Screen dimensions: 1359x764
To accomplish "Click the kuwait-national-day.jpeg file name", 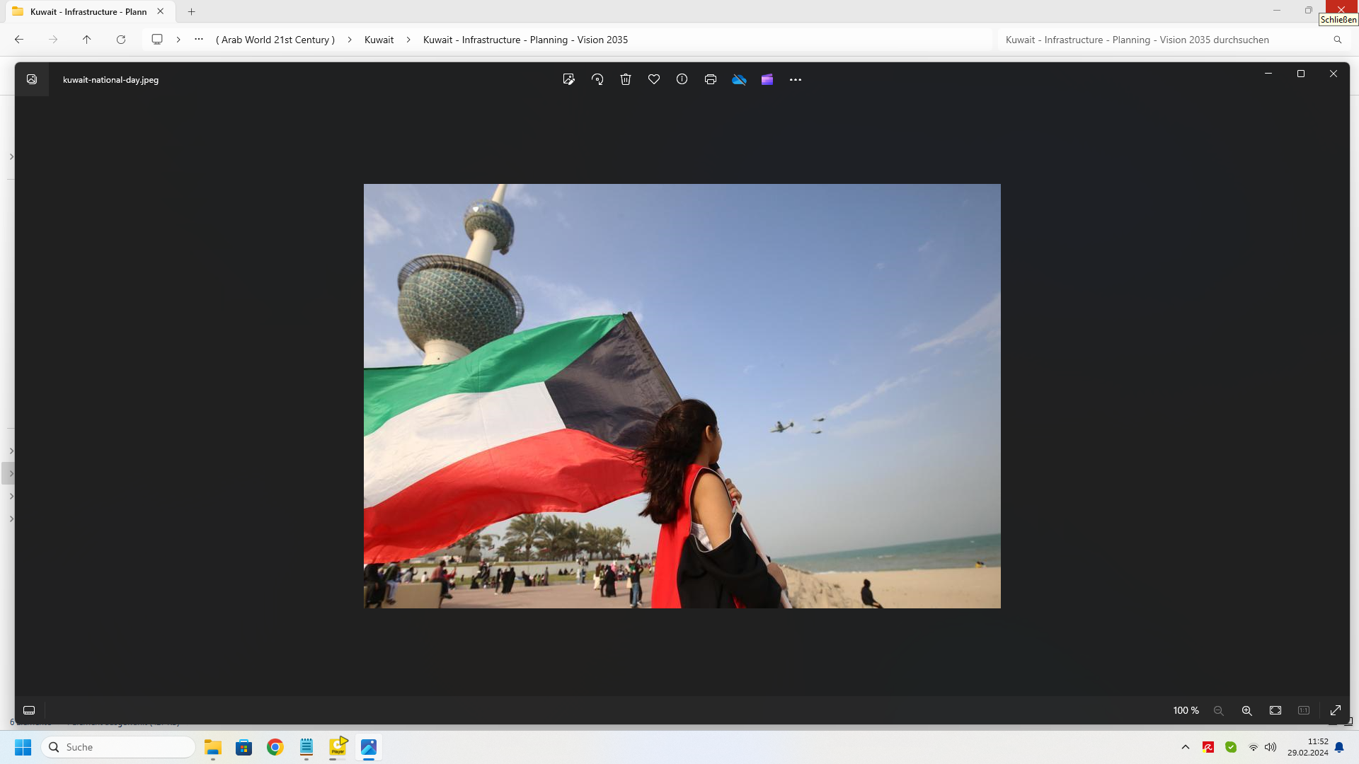I will click(x=110, y=80).
